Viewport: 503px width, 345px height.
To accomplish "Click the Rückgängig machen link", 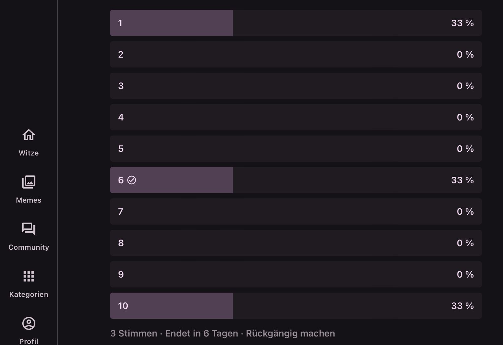I will [290, 333].
